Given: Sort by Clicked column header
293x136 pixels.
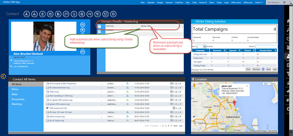Looking at the screenshot, I should (248, 50).
